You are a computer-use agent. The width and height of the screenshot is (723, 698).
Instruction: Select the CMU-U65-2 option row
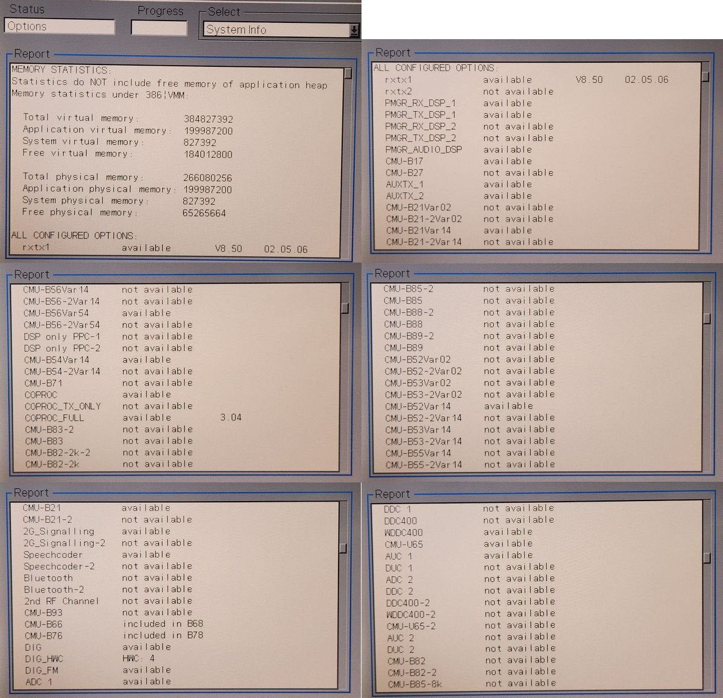471,626
